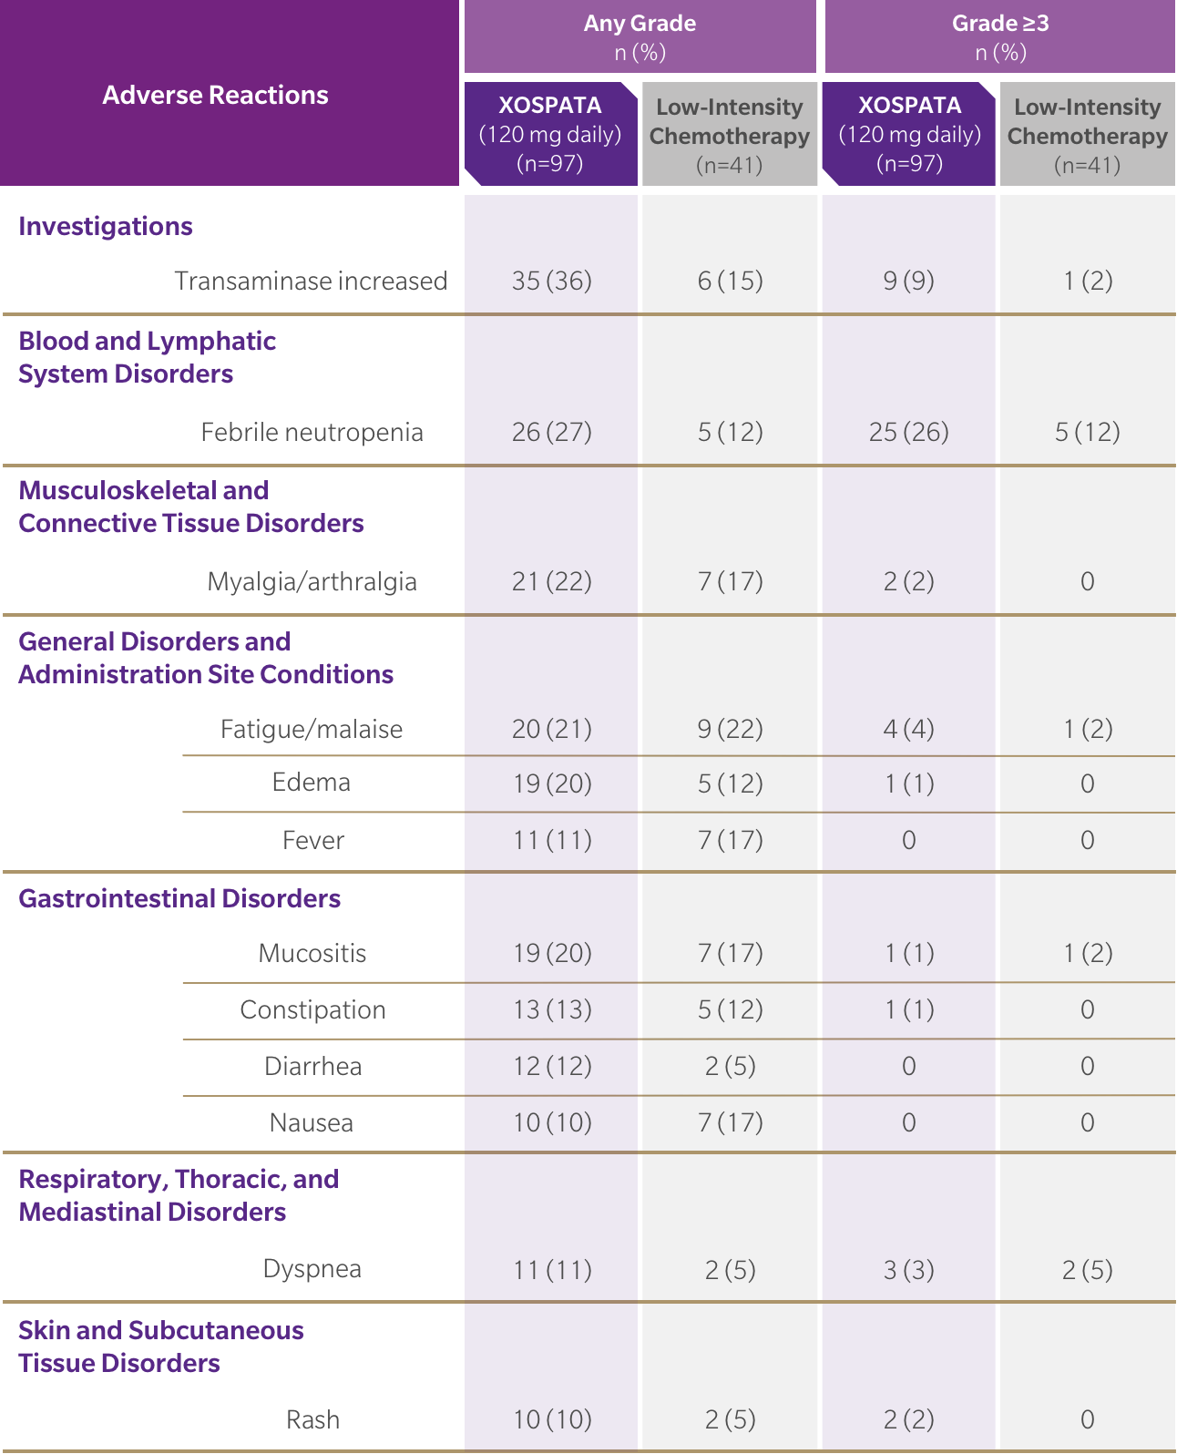
Task: Select the 9 (22) Fatigue/malaise value
Action: point(731,729)
